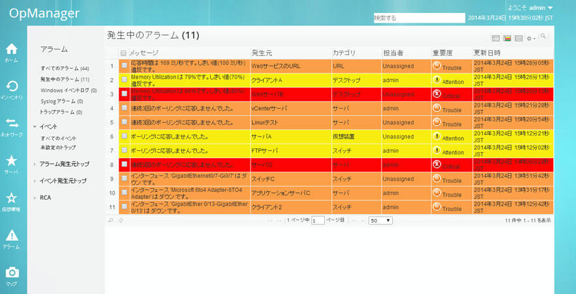Switch to the plain list view icon
The width and height of the screenshot is (576, 294).
519,38
